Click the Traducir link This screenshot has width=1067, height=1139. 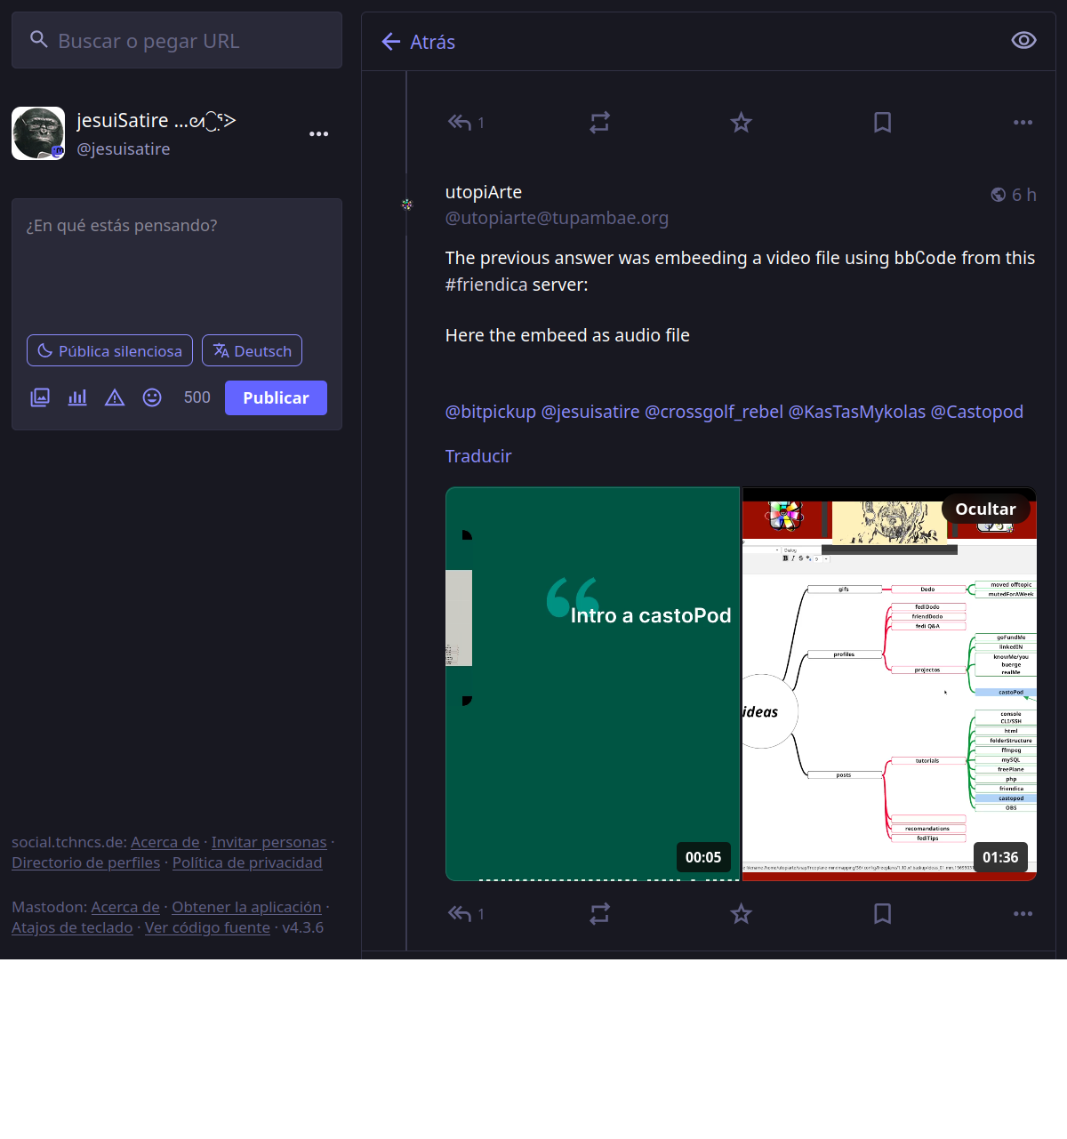[x=478, y=456]
